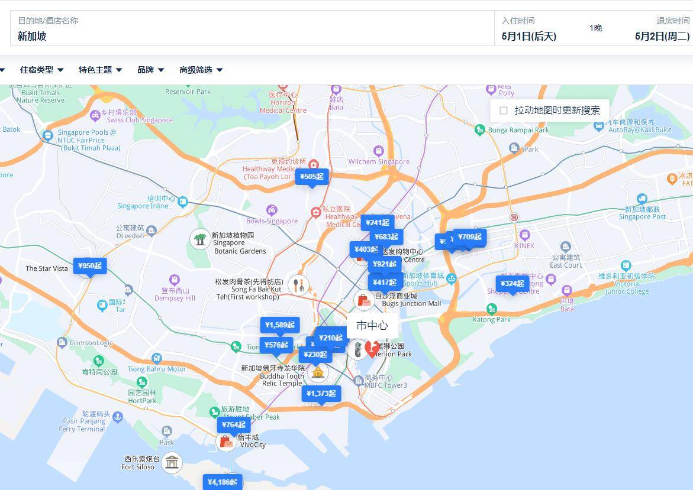Image resolution: width=693 pixels, height=490 pixels.
Task: Click the Merlion Park heart marker
Action: click(x=372, y=349)
